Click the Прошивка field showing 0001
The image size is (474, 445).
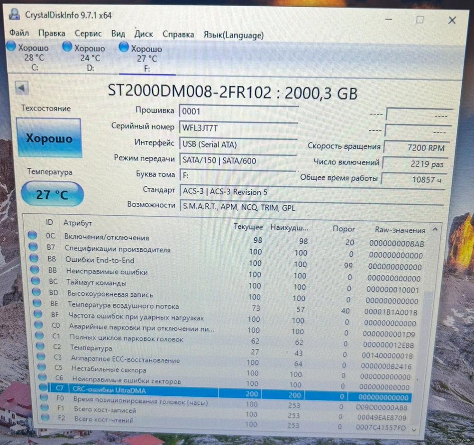(x=238, y=111)
